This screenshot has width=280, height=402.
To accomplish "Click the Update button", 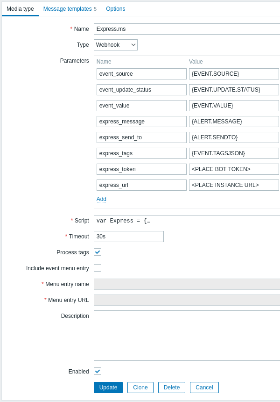I will pyautogui.click(x=108, y=388).
